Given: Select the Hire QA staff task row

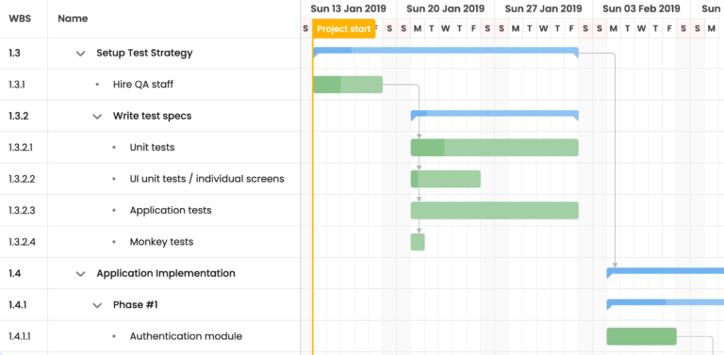Looking at the screenshot, I should tap(150, 85).
